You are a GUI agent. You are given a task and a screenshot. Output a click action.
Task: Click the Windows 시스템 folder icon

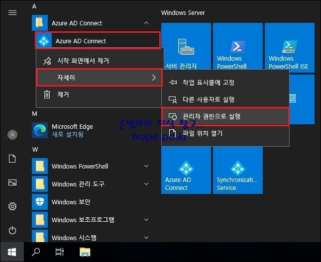tap(40, 236)
